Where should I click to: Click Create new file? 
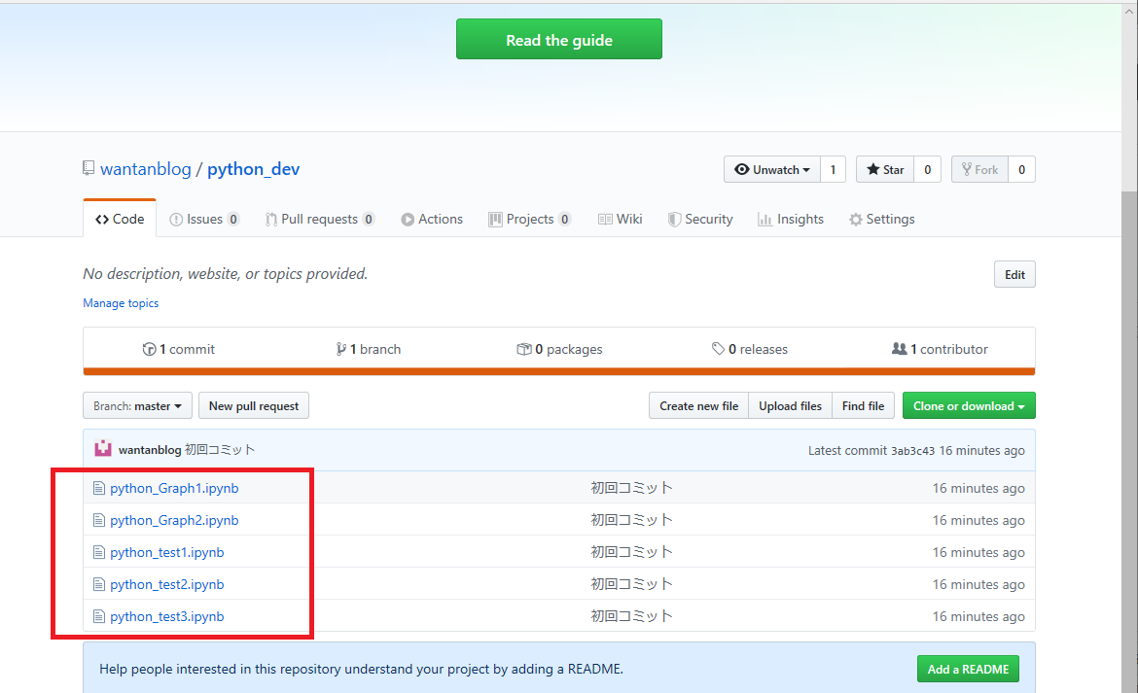click(x=699, y=406)
